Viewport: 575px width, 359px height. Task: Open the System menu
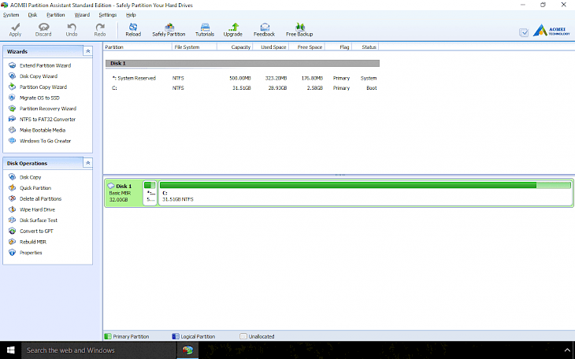click(11, 15)
